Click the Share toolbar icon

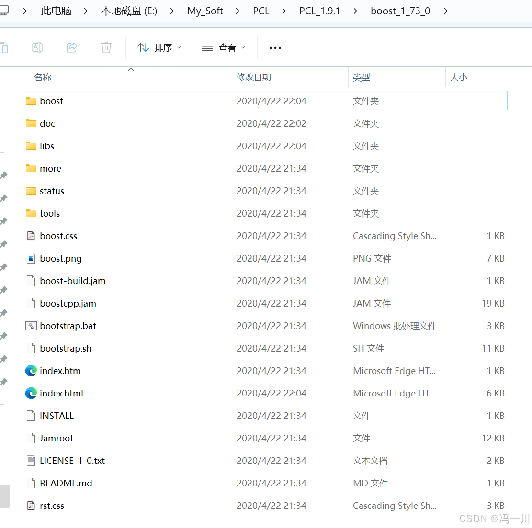[x=72, y=47]
